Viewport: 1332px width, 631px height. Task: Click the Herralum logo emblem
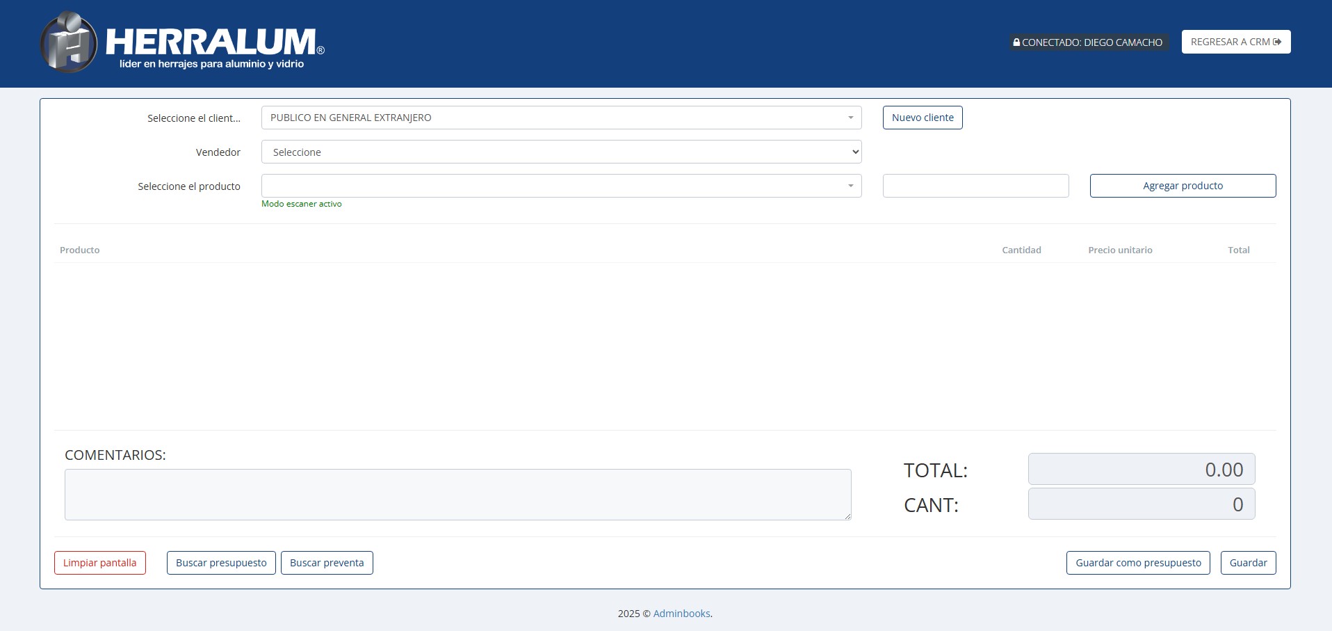tap(69, 43)
